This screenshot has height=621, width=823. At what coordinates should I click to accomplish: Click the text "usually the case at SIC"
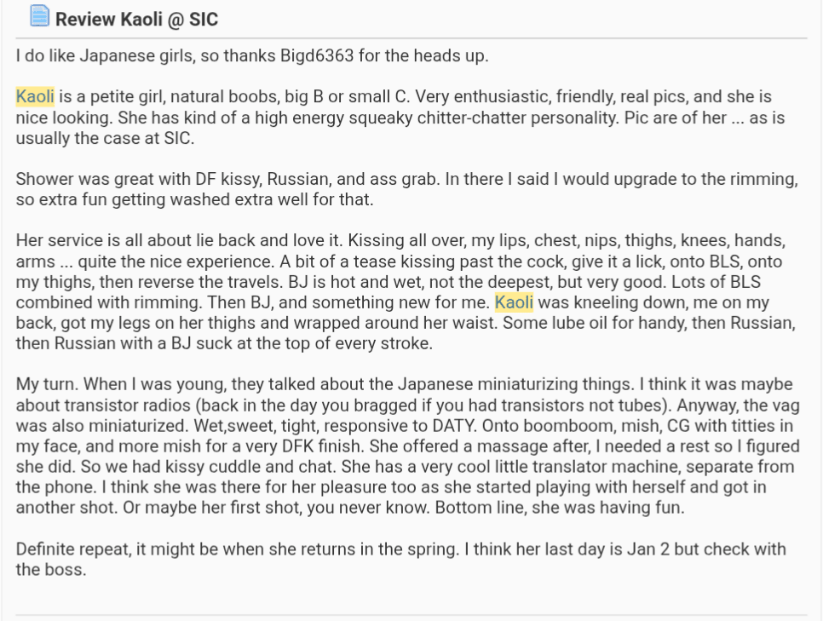tap(103, 138)
